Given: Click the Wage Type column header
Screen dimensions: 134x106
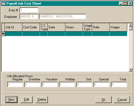Looking at the screenshot, I should [88, 27].
